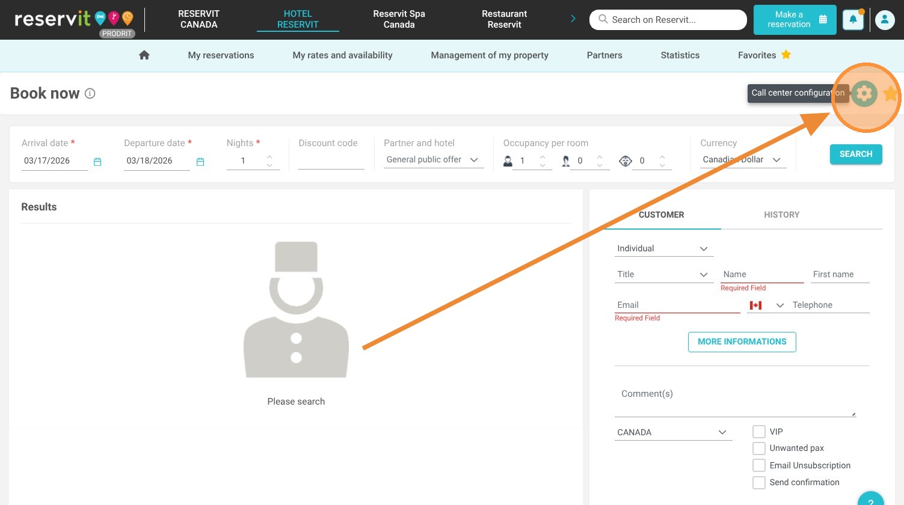Increase Nights stepper value
904x505 pixels.
269,157
